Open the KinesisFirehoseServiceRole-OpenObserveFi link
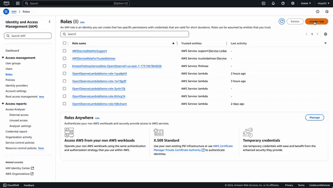The width and height of the screenshot is (333, 188). point(117,66)
